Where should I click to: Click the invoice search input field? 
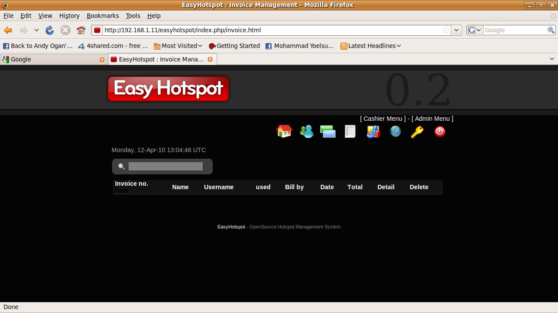coord(165,166)
